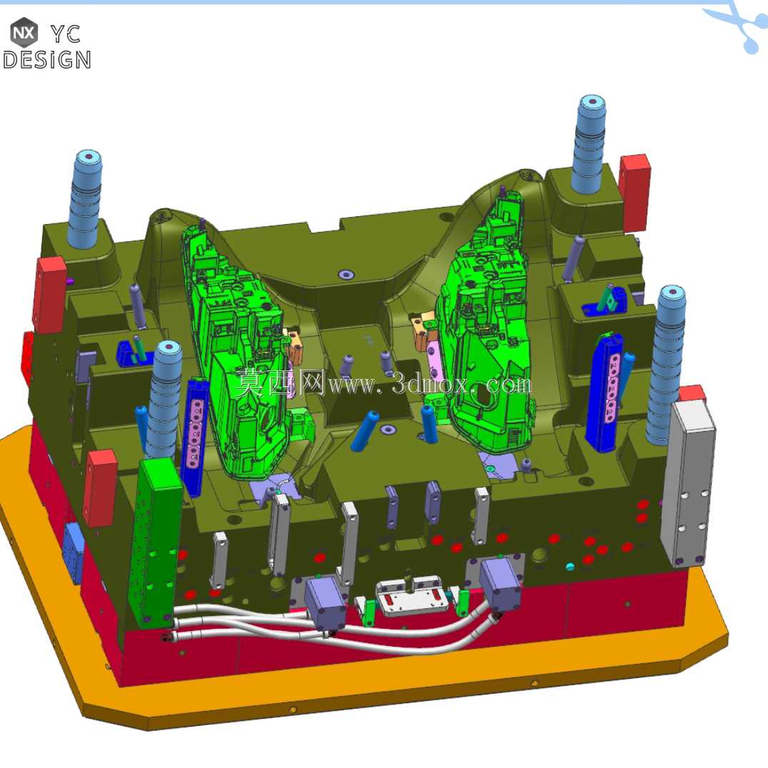The height and width of the screenshot is (768, 768).
Task: Click the "YC" text beside the logo
Action: click(65, 34)
